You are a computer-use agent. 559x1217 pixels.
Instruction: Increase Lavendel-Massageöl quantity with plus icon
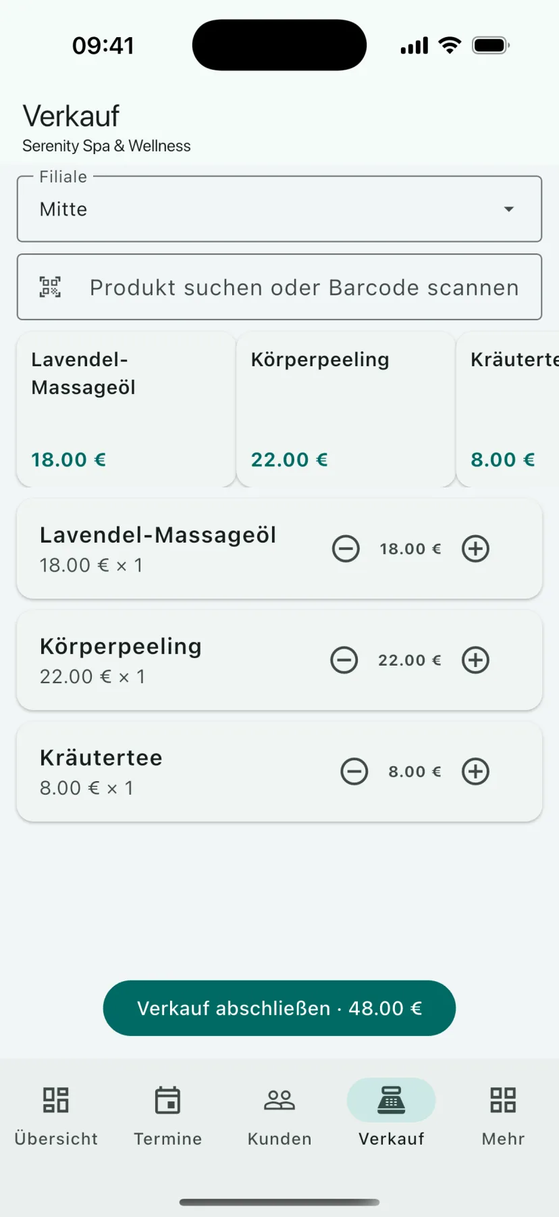(x=475, y=549)
